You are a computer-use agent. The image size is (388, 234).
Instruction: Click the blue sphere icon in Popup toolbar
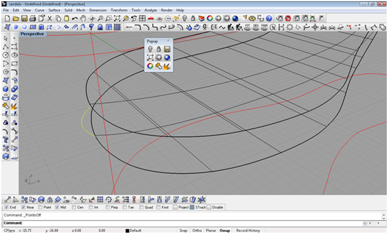[167, 58]
